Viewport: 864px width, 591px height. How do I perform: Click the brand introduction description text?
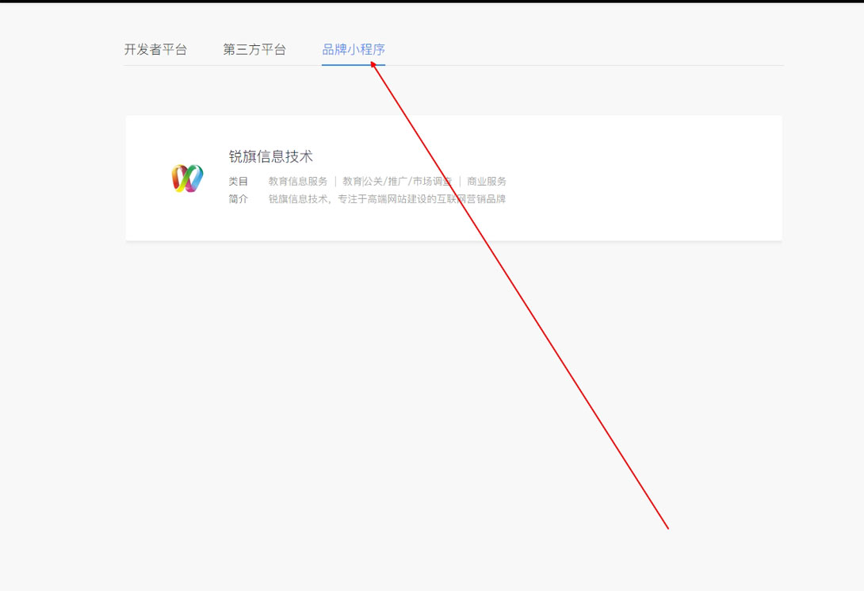[x=386, y=198]
